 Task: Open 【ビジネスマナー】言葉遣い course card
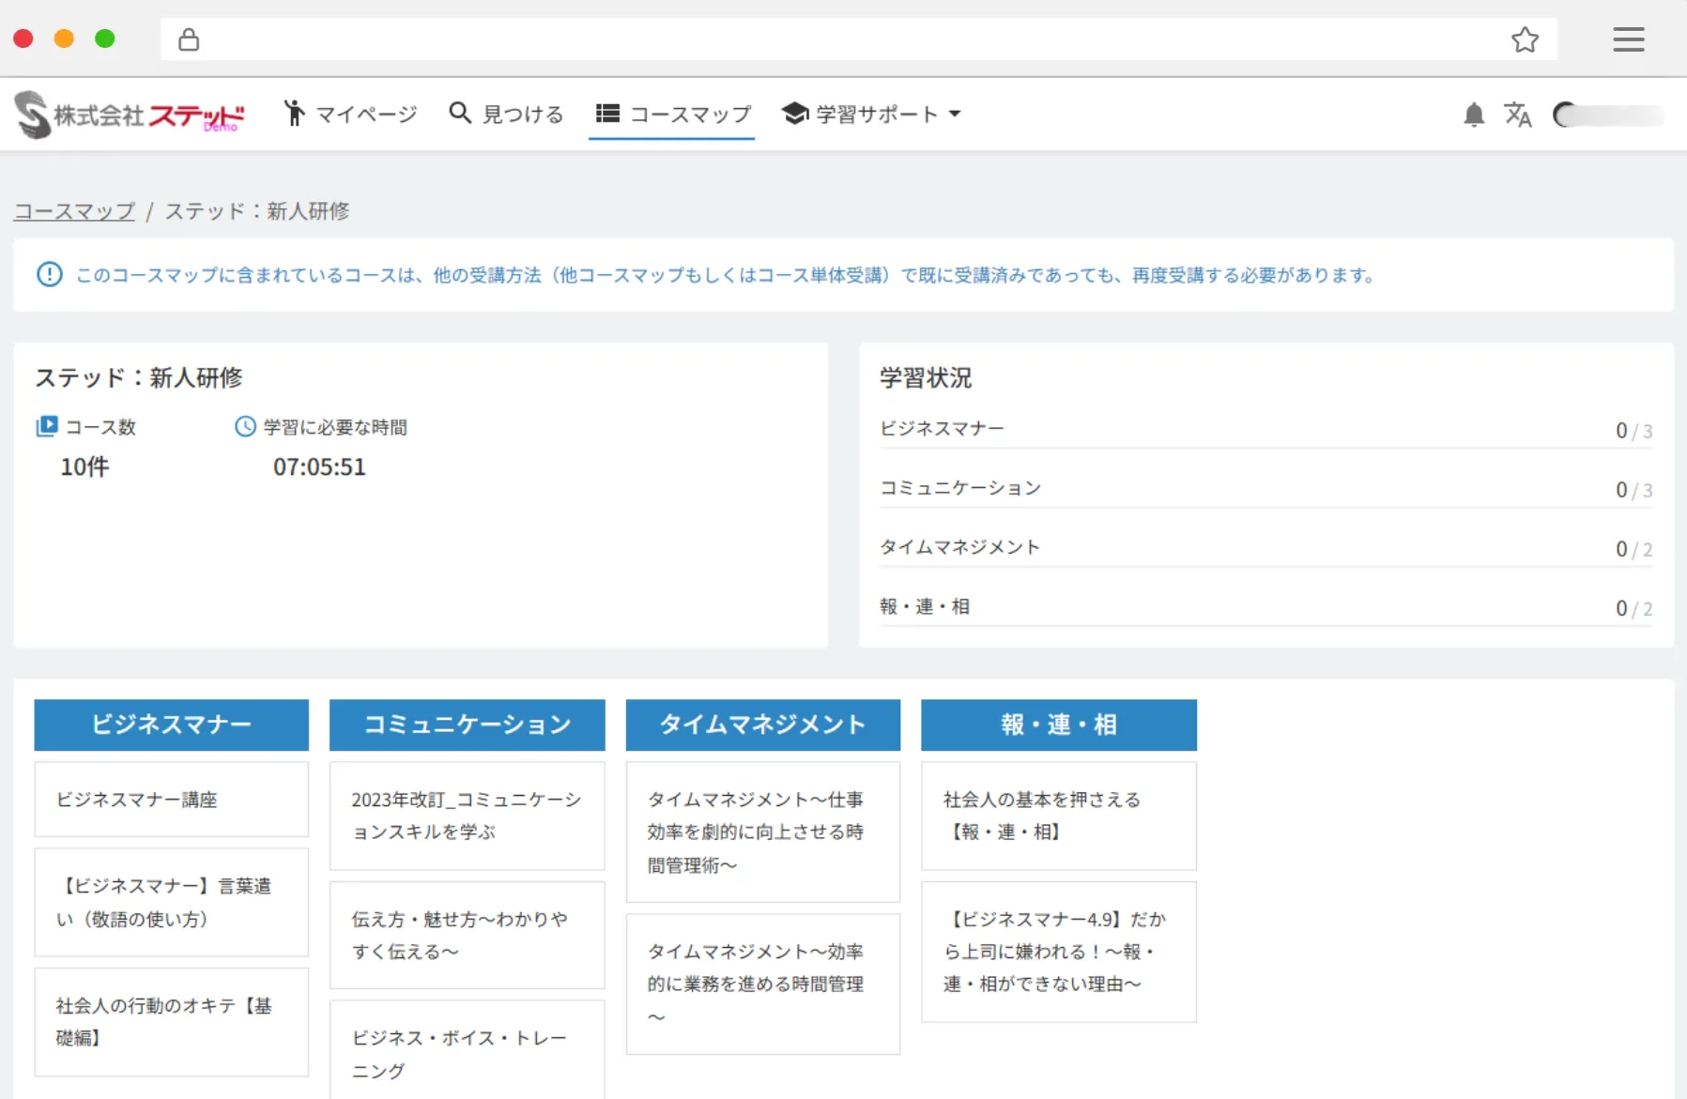tap(171, 902)
